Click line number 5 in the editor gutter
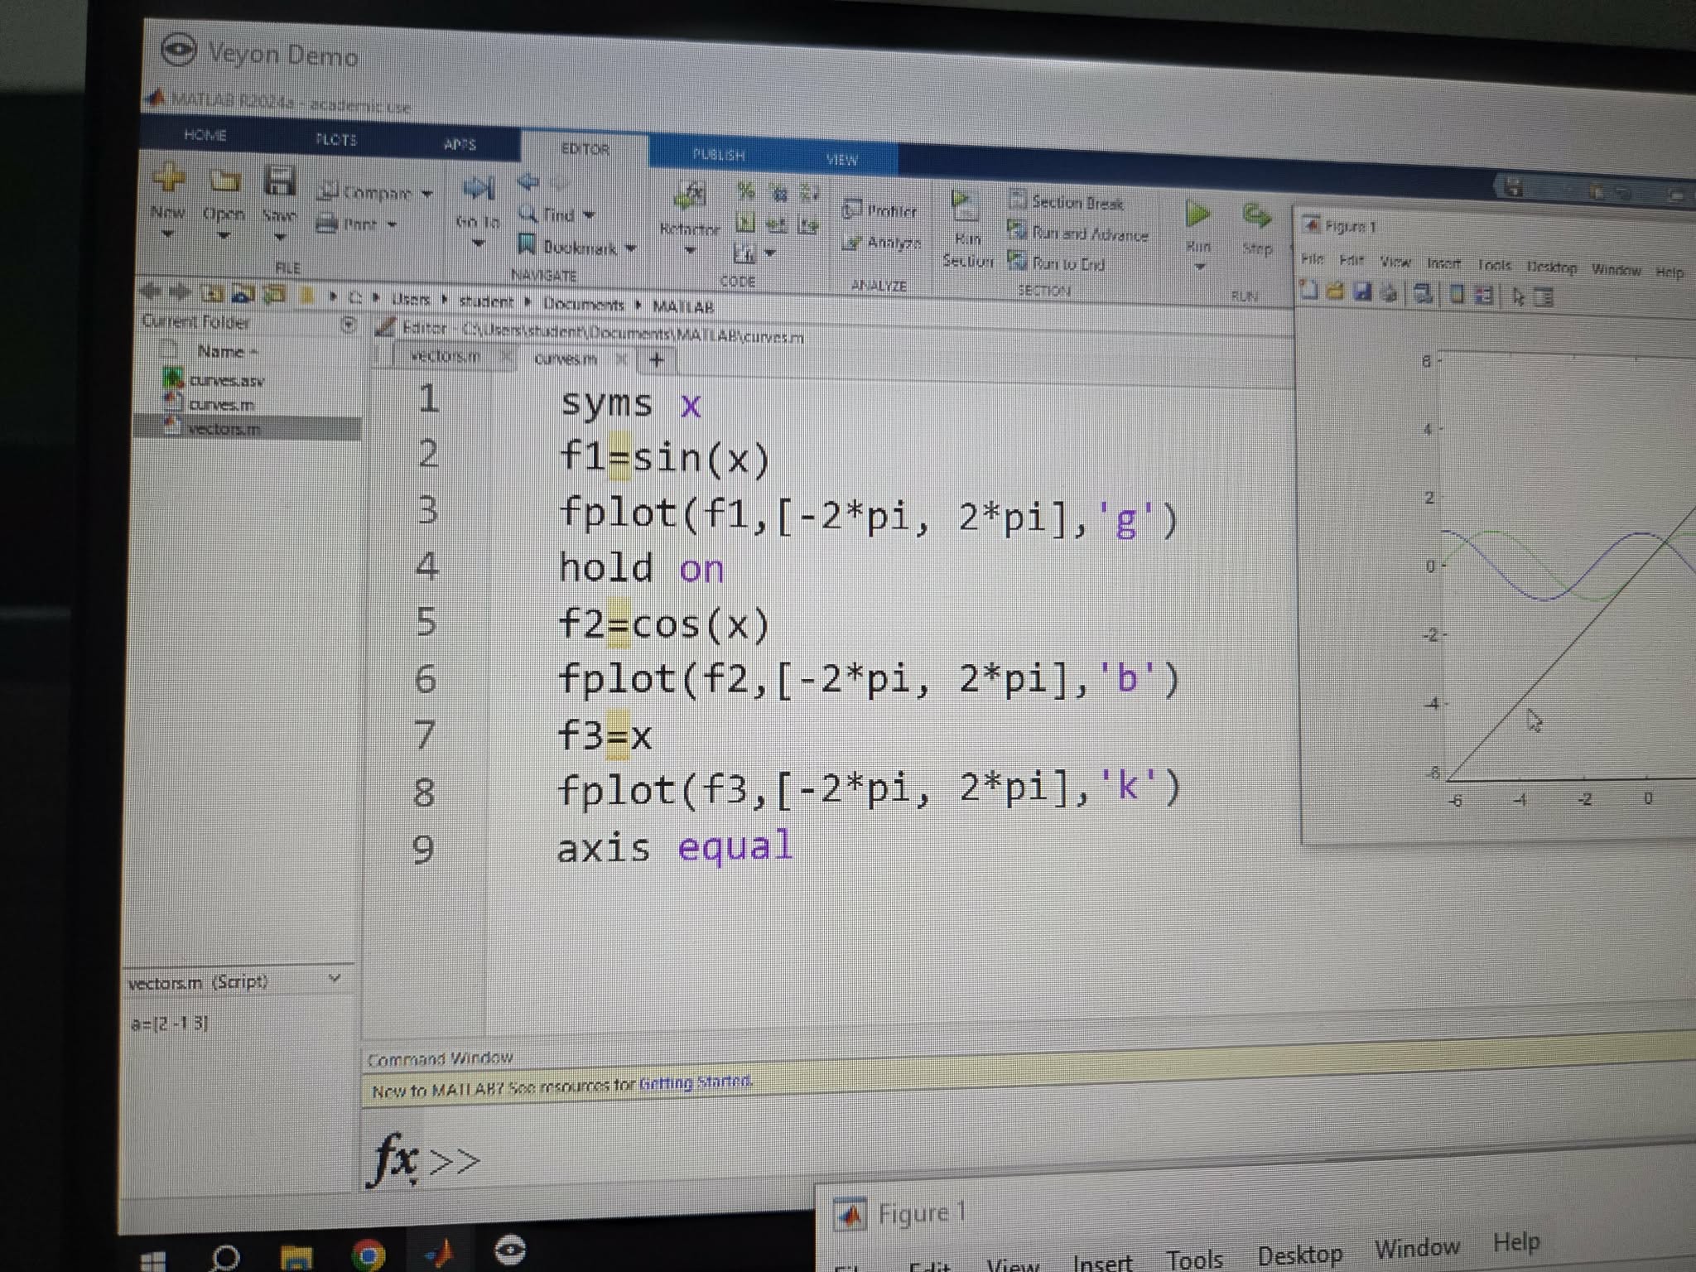This screenshot has height=1272, width=1696. (426, 621)
